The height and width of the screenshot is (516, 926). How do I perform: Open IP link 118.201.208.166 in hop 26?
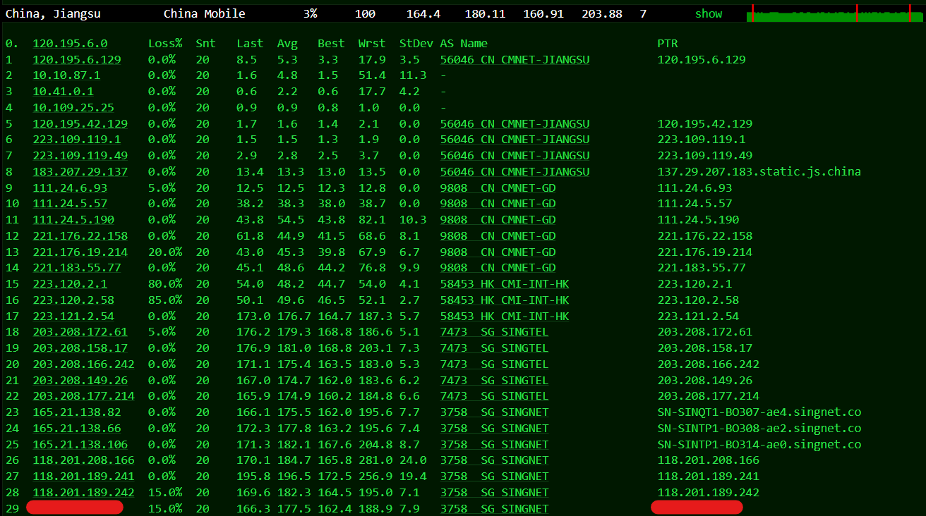point(84,460)
